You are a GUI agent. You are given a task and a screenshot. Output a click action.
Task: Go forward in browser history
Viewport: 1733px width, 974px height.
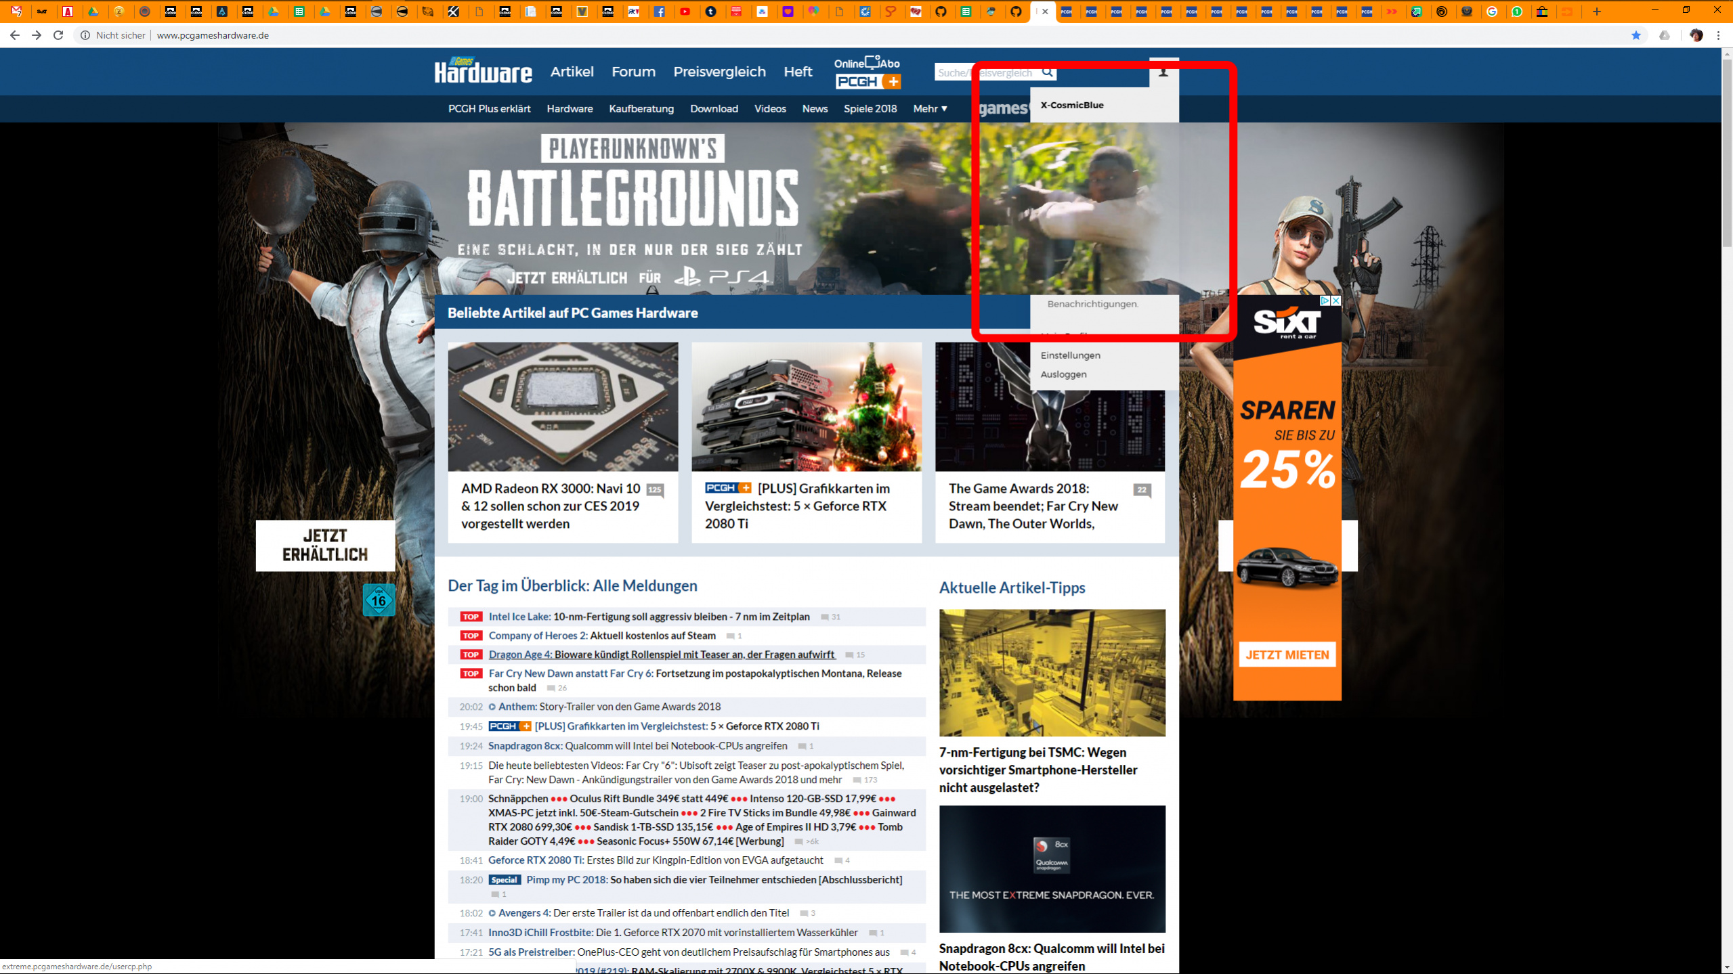click(37, 35)
